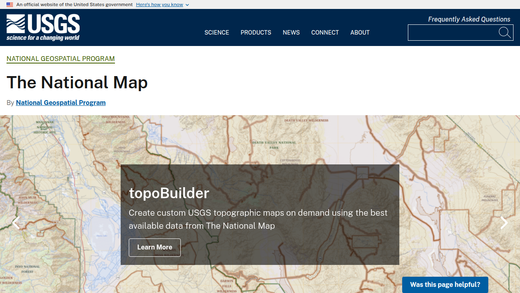This screenshot has width=520, height=293.
Task: Open the NEWS menu
Action: (291, 33)
